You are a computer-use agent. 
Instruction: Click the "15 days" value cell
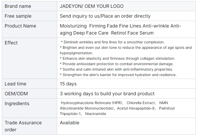tap(68, 84)
